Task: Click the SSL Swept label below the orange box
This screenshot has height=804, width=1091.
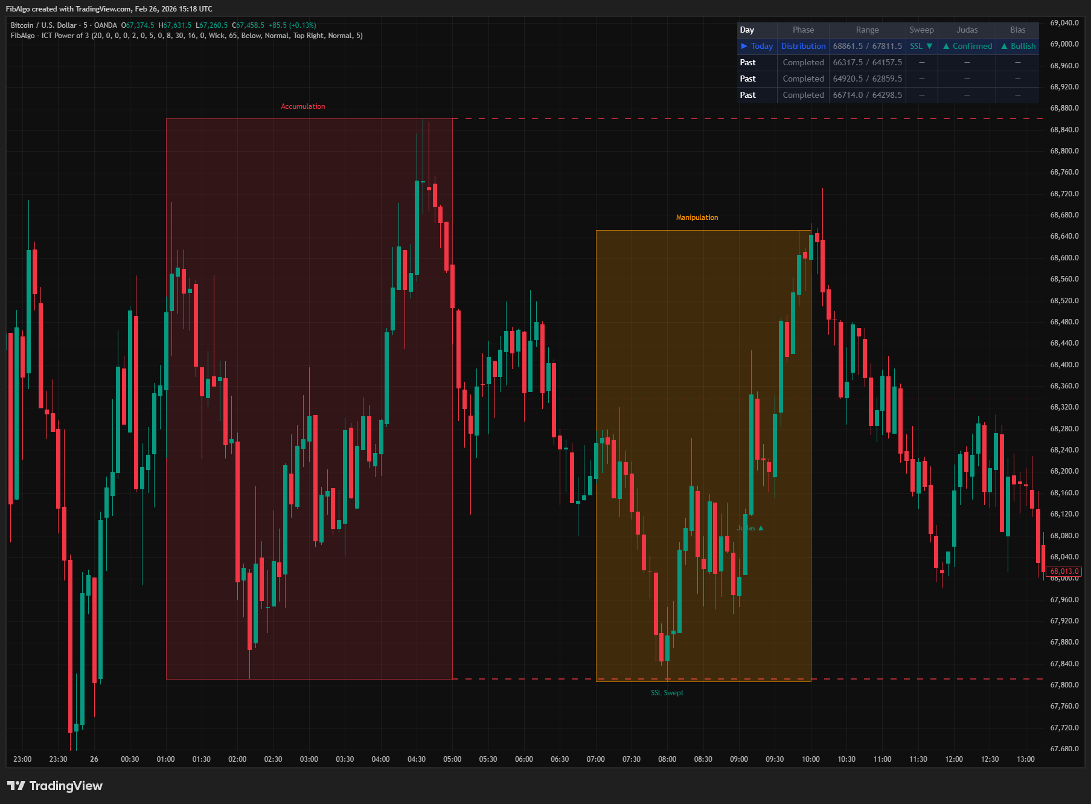Action: (667, 693)
